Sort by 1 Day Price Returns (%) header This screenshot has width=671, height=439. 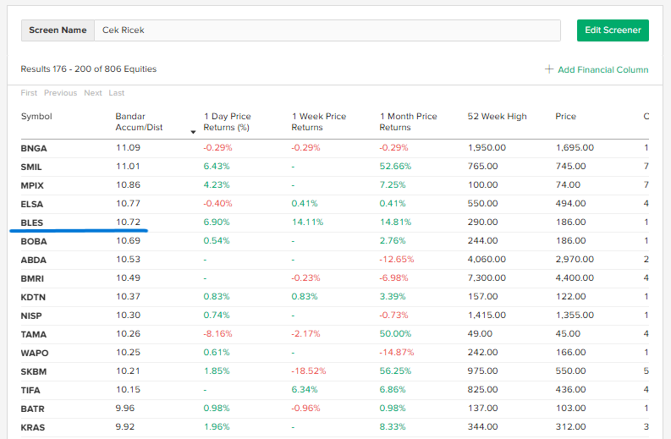tap(228, 122)
